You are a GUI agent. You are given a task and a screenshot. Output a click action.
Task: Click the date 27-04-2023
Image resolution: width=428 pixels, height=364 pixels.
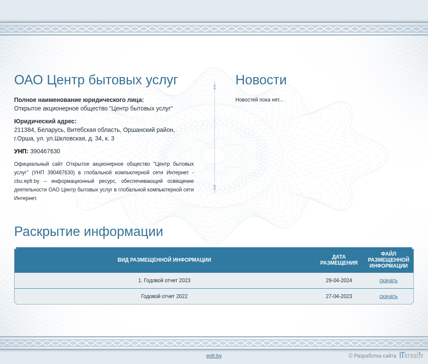[339, 296]
